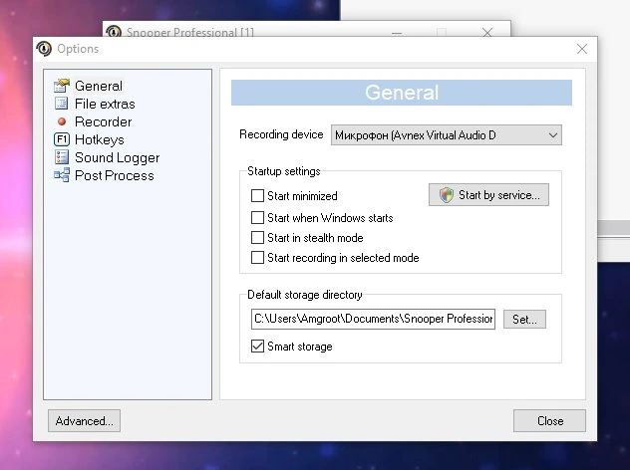Click the General header banner
The height and width of the screenshot is (470, 630).
coord(402,93)
